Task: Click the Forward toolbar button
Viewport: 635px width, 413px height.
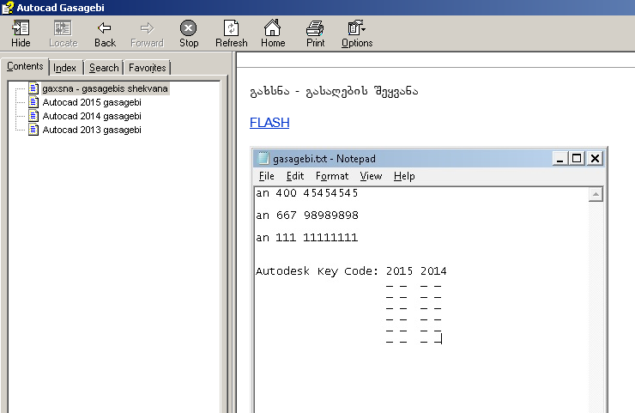Action: (147, 34)
